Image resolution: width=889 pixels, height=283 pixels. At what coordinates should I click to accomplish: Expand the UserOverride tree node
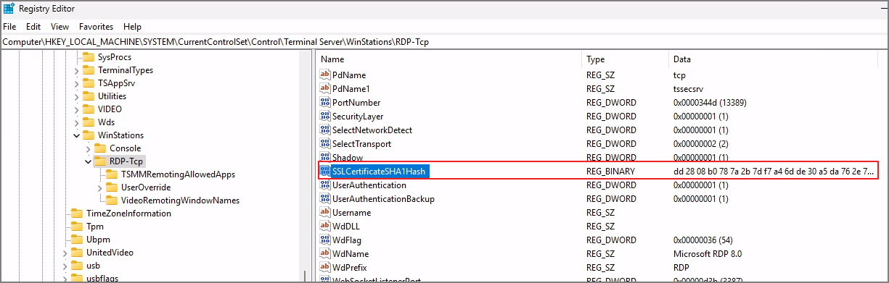(100, 187)
